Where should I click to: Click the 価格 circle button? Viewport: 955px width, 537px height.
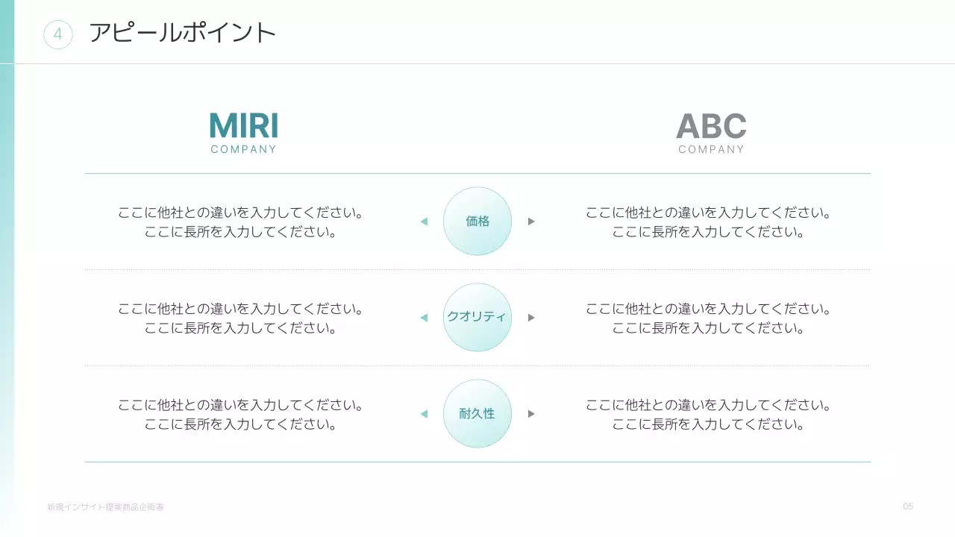477,222
